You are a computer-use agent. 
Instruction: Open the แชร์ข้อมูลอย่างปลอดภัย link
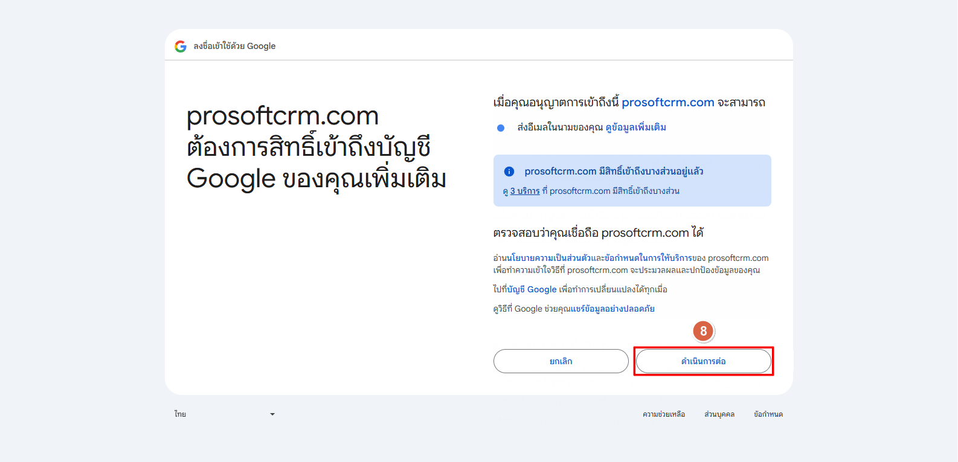[612, 309]
